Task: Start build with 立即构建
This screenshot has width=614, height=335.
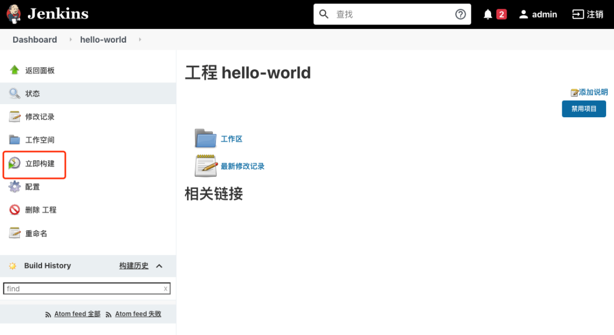Action: point(40,164)
